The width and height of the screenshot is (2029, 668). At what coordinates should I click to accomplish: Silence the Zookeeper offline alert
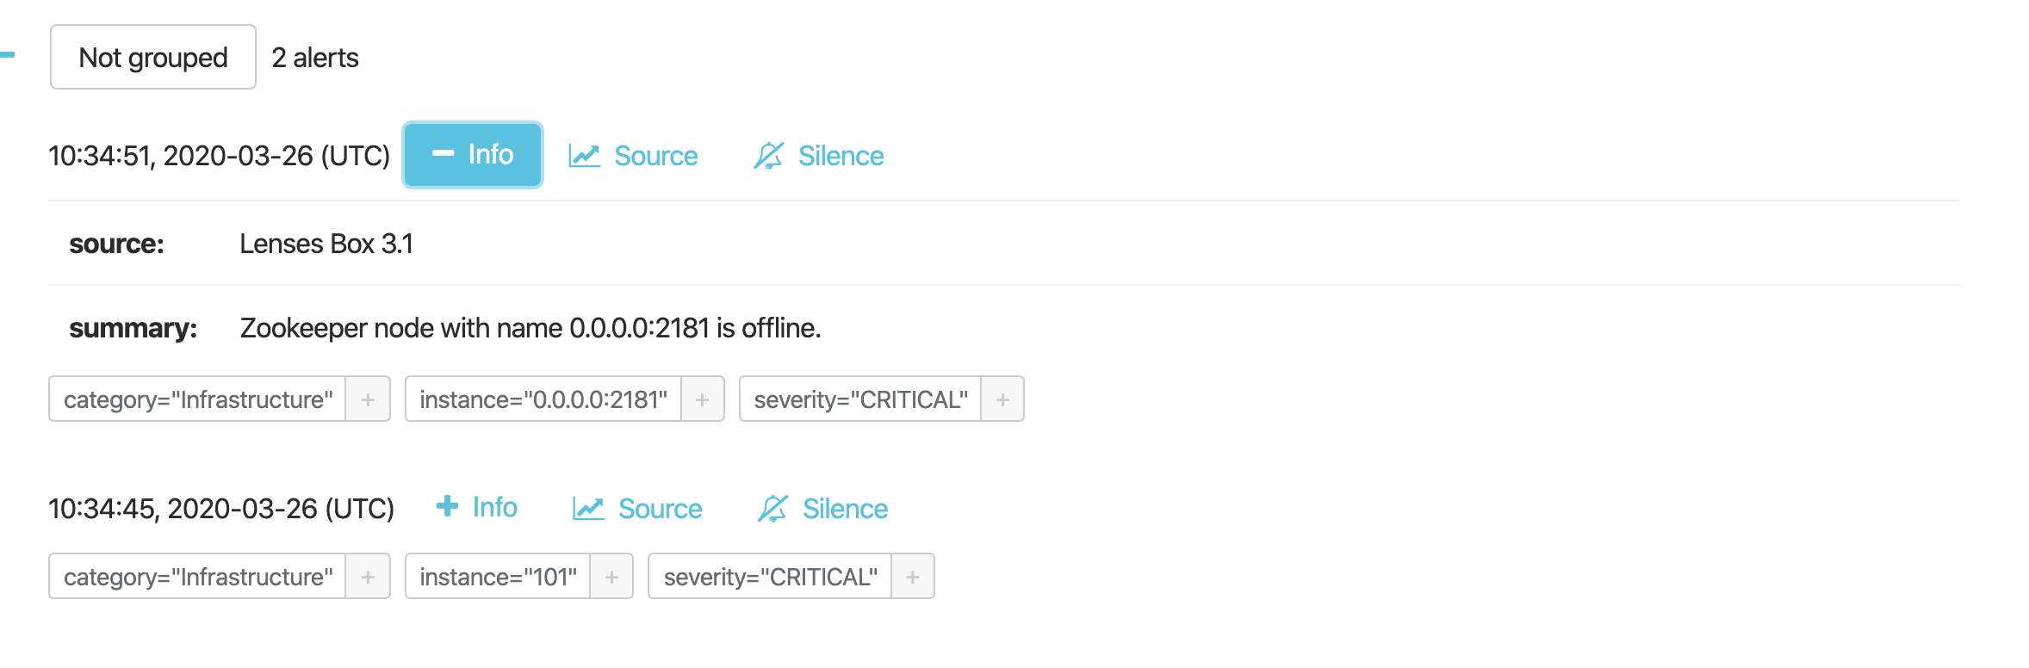(817, 156)
